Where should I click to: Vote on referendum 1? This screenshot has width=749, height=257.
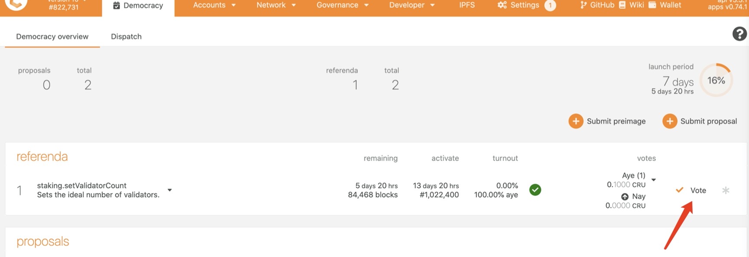point(691,190)
